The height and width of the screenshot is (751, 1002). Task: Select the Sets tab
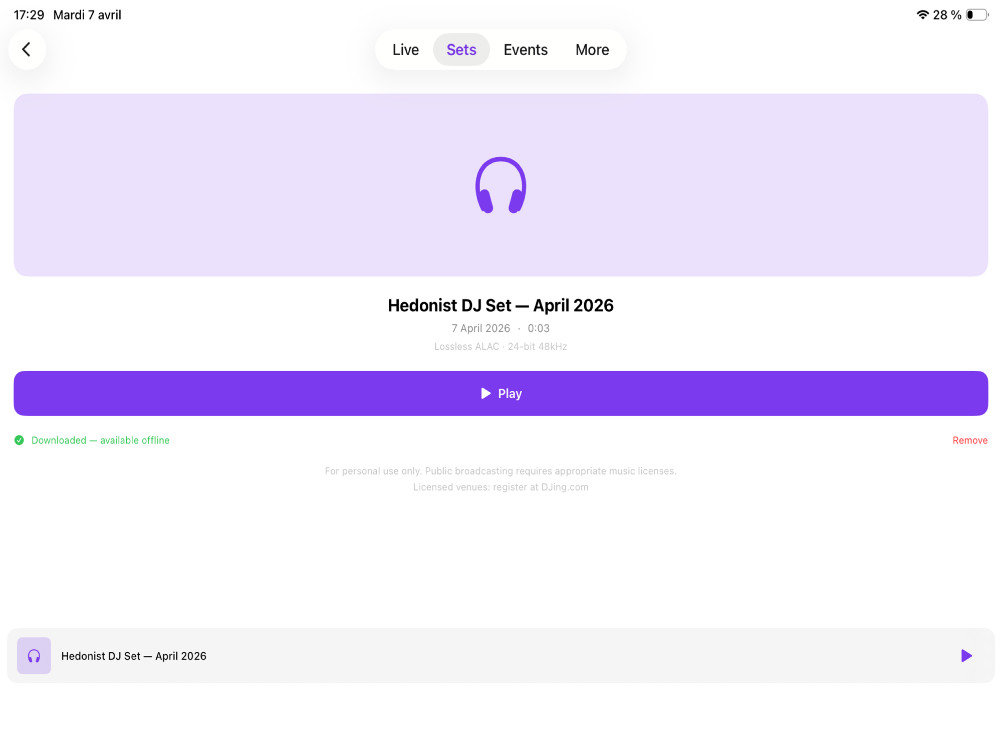pyautogui.click(x=461, y=50)
